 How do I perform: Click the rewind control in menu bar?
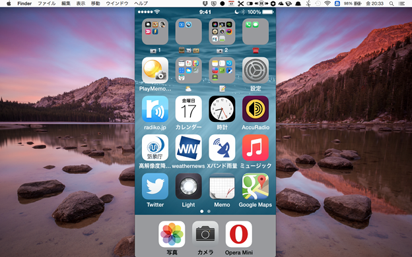256,3
